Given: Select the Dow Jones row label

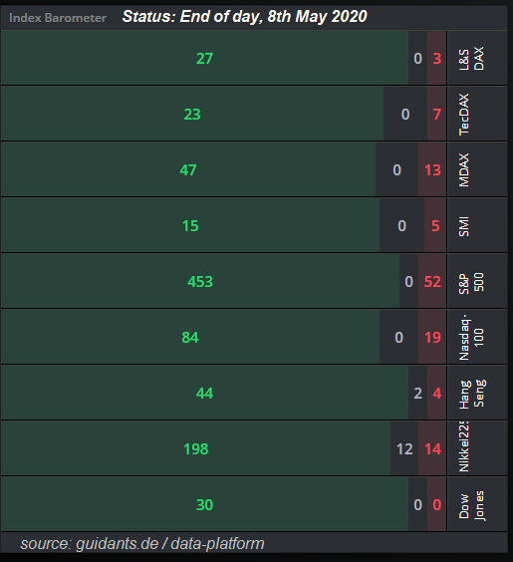Looking at the screenshot, I should [x=471, y=505].
